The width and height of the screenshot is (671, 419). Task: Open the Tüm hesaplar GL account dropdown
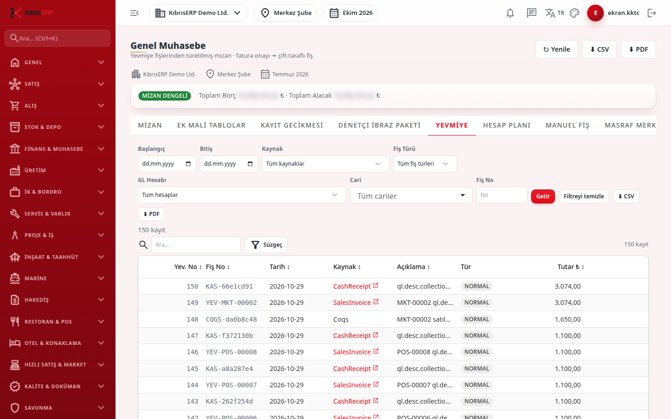(242, 195)
